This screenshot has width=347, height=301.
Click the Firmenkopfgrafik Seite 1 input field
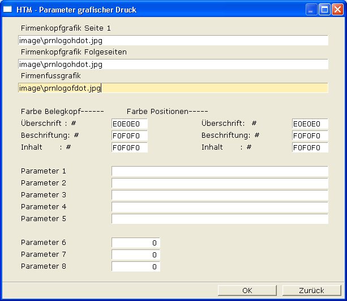pos(173,41)
